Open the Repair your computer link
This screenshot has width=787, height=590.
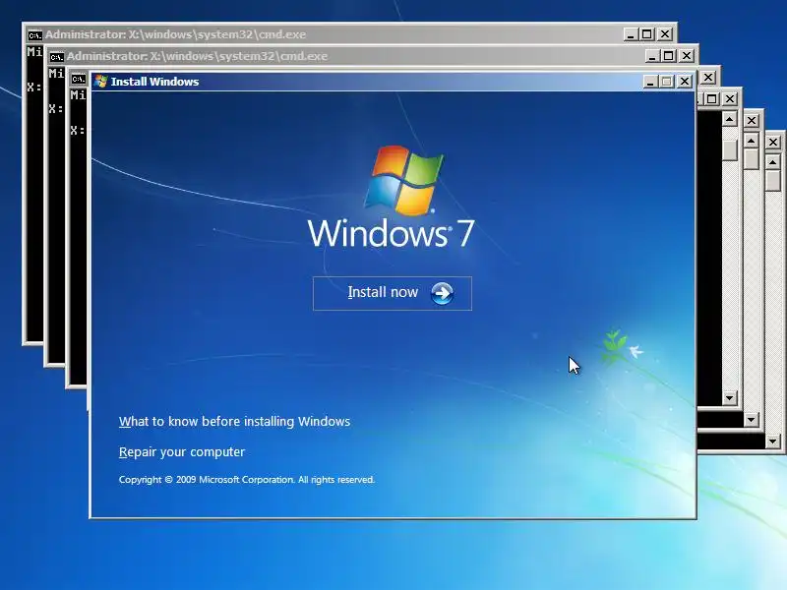point(182,452)
